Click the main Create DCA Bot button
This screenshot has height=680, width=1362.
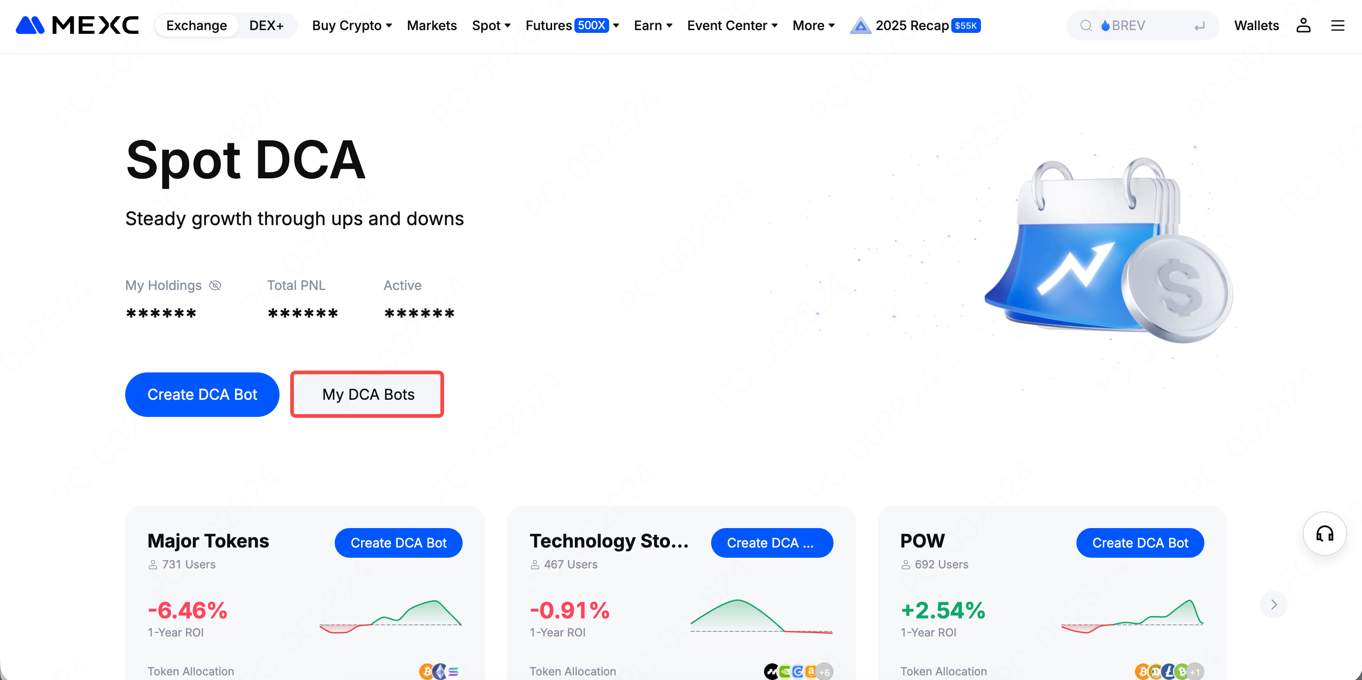(x=202, y=394)
